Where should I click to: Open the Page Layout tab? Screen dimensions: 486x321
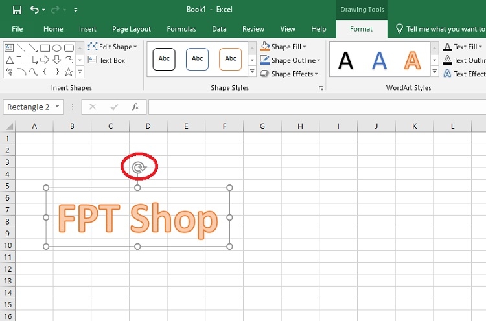pyautogui.click(x=132, y=29)
